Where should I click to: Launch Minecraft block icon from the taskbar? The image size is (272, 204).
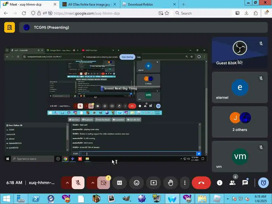[96, 199]
